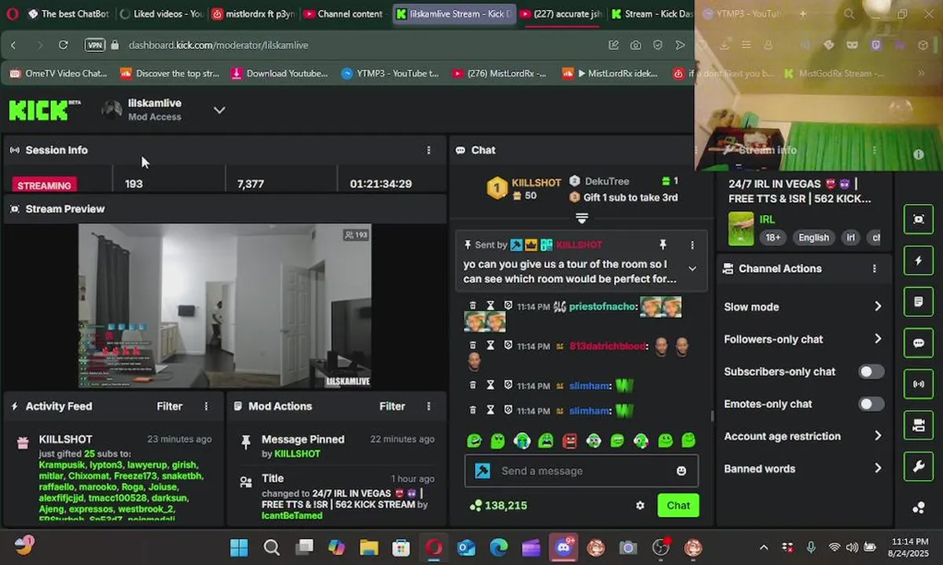Screen dimensions: 943x565
Task: Open Followers-only chat settings
Action: tap(802, 339)
